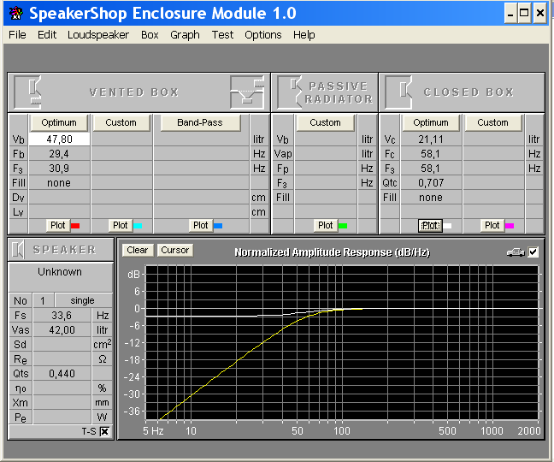The image size is (554, 462).
Task: Click the Cursor button on the graph
Action: (x=175, y=250)
